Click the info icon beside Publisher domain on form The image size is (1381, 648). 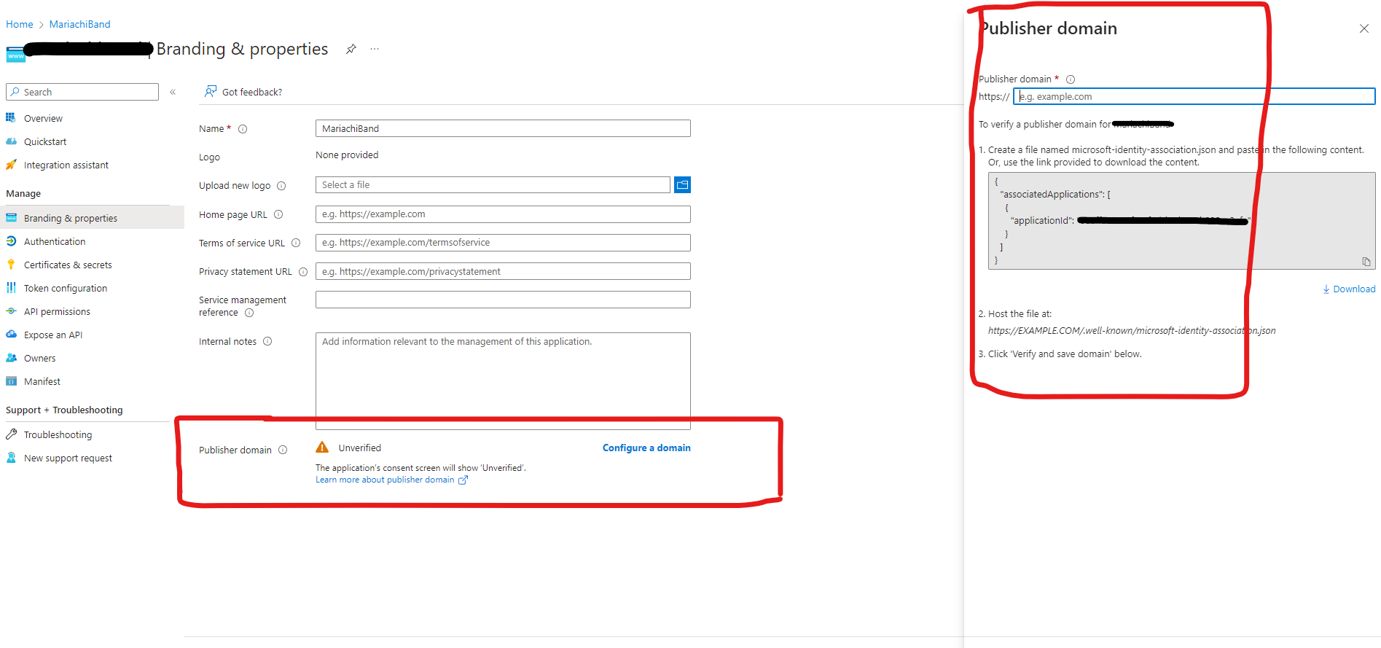coord(283,450)
